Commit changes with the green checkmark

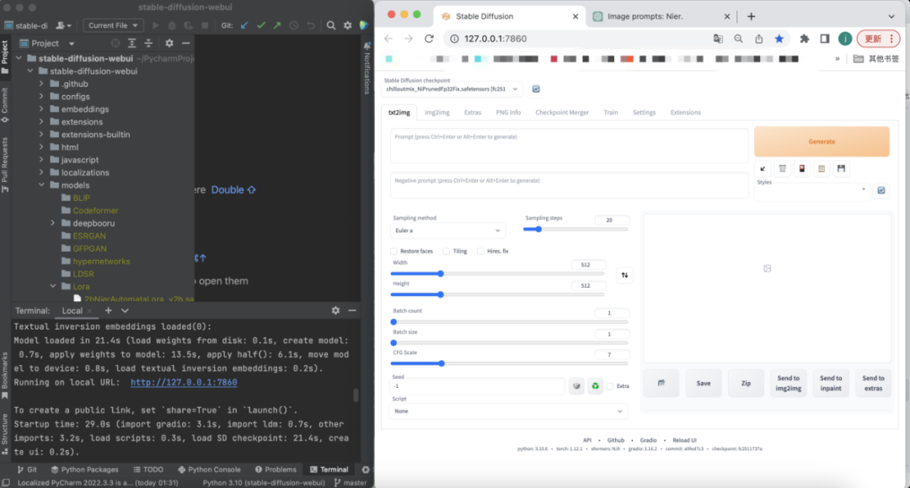[x=261, y=25]
